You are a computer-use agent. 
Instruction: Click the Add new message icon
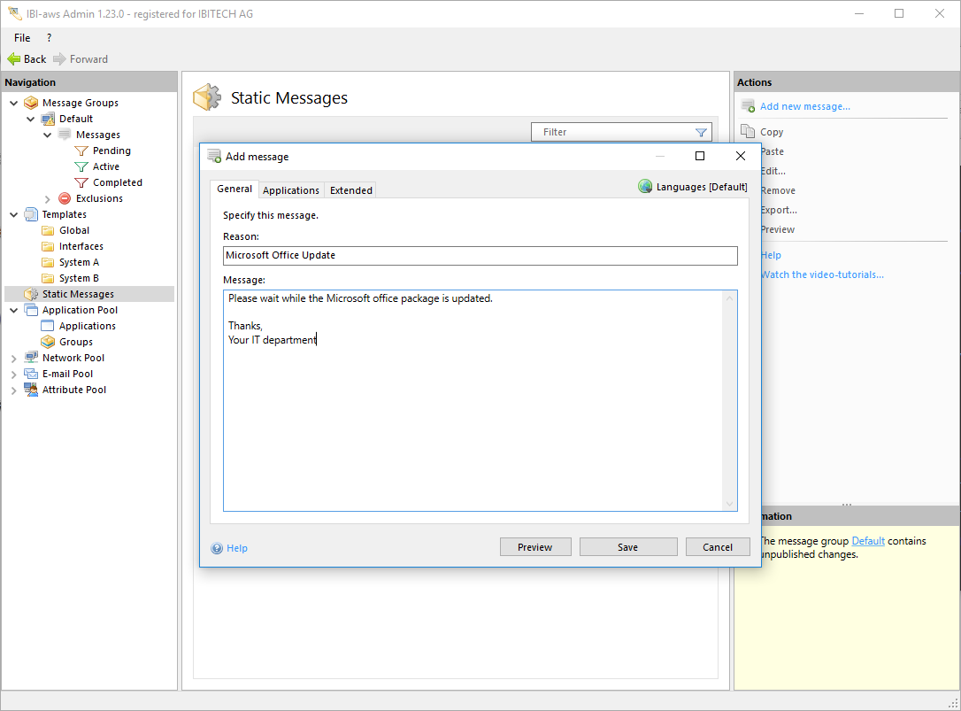[748, 107]
